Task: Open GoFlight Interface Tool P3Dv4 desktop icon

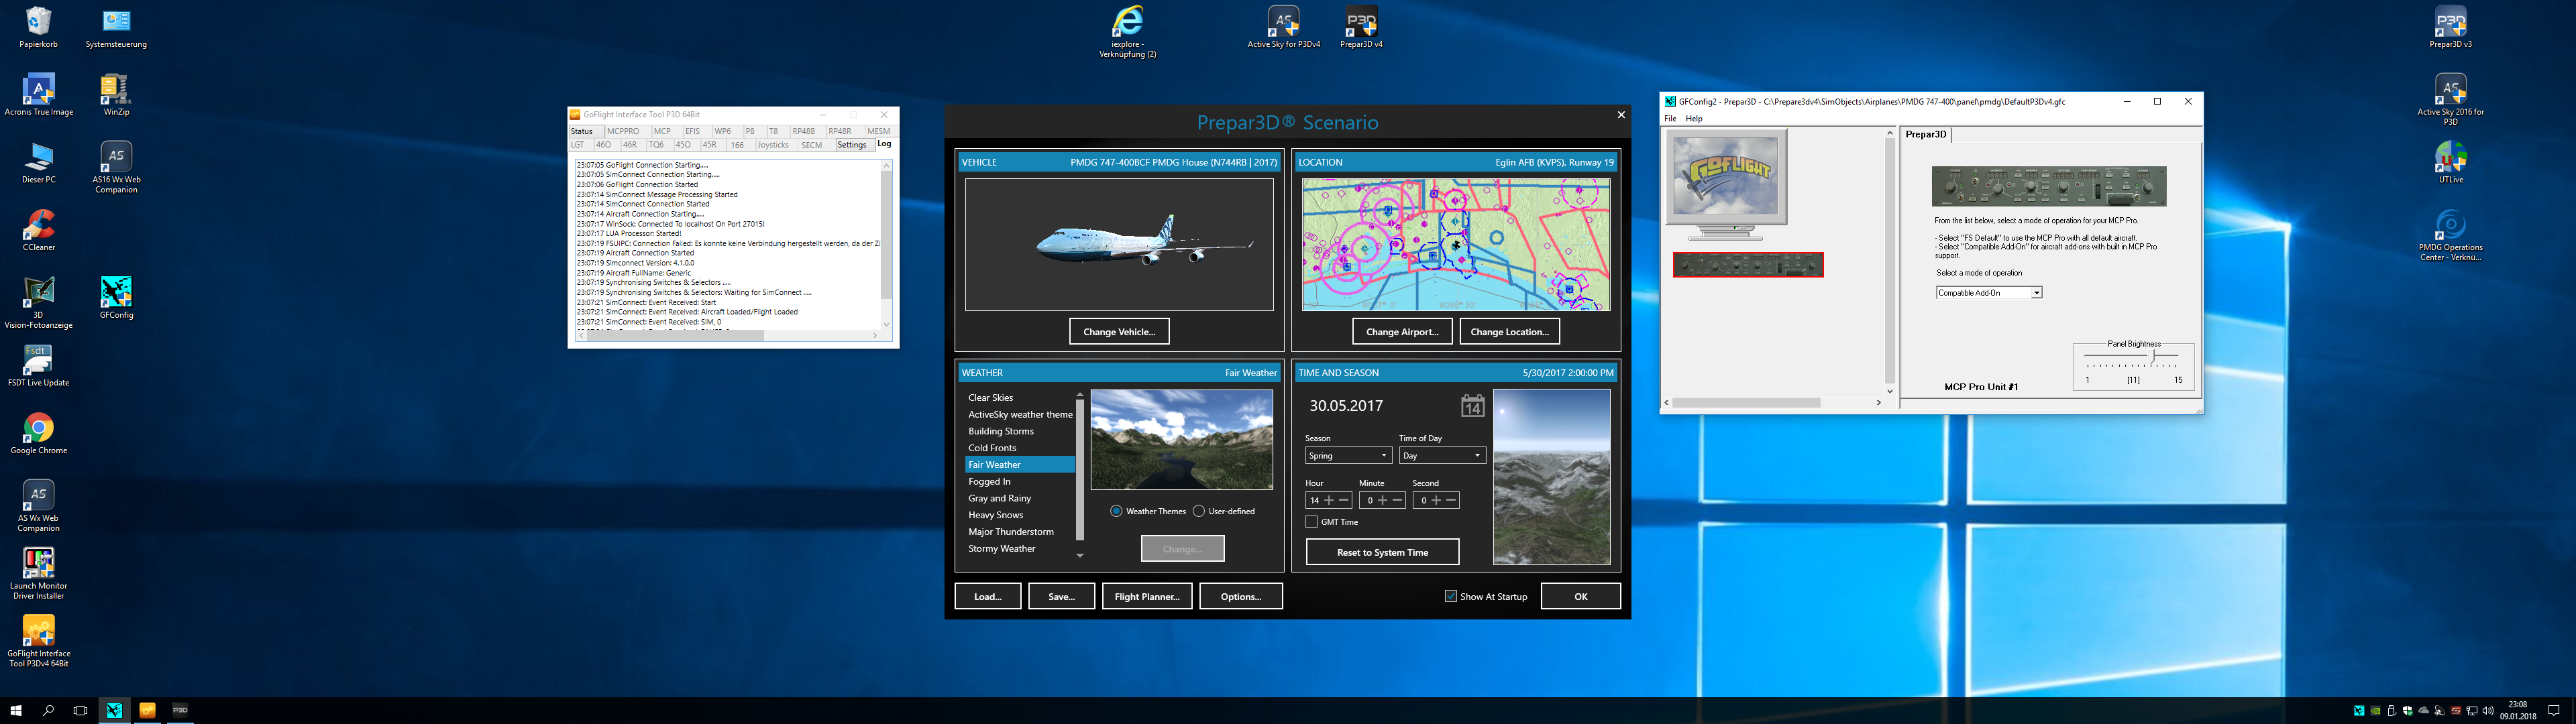Action: click(38, 631)
